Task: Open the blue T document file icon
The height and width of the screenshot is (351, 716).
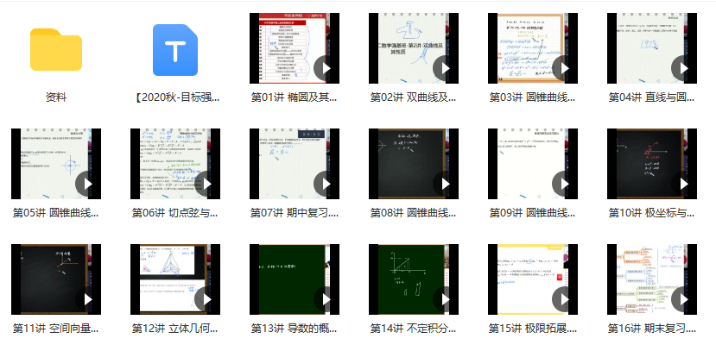Action: [175, 49]
